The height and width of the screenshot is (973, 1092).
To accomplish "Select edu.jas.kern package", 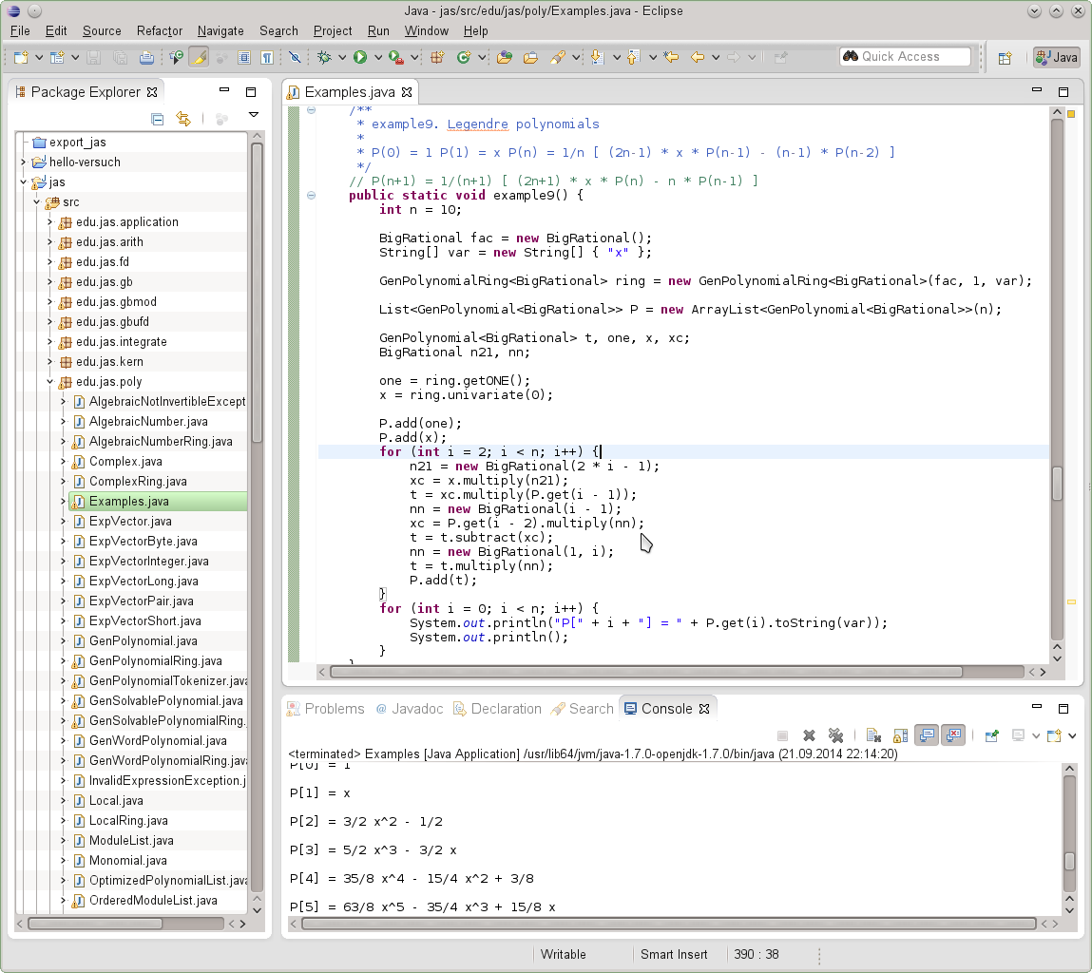I will 109,361.
